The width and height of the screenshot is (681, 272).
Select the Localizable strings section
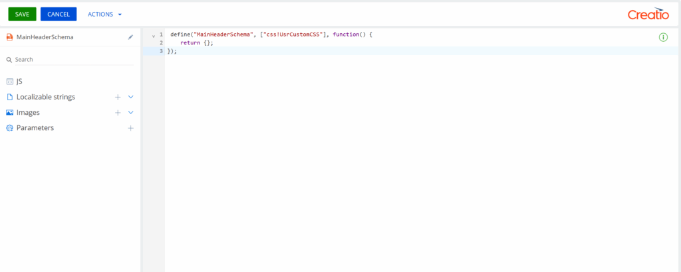(45, 97)
